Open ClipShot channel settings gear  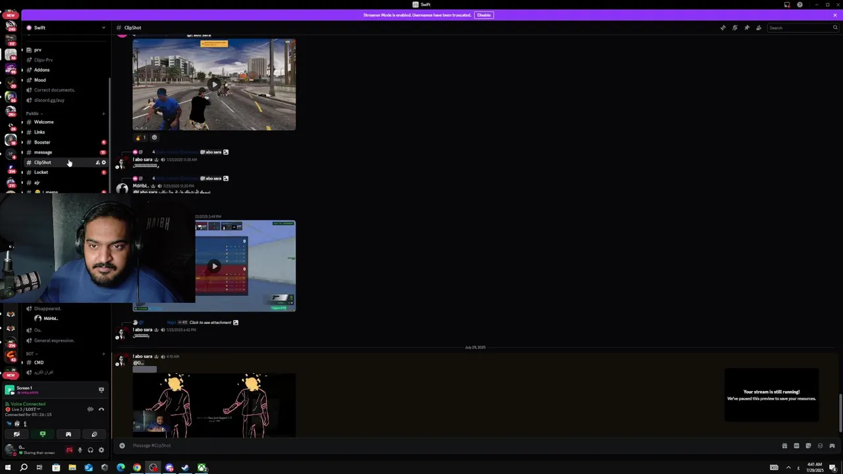click(103, 163)
